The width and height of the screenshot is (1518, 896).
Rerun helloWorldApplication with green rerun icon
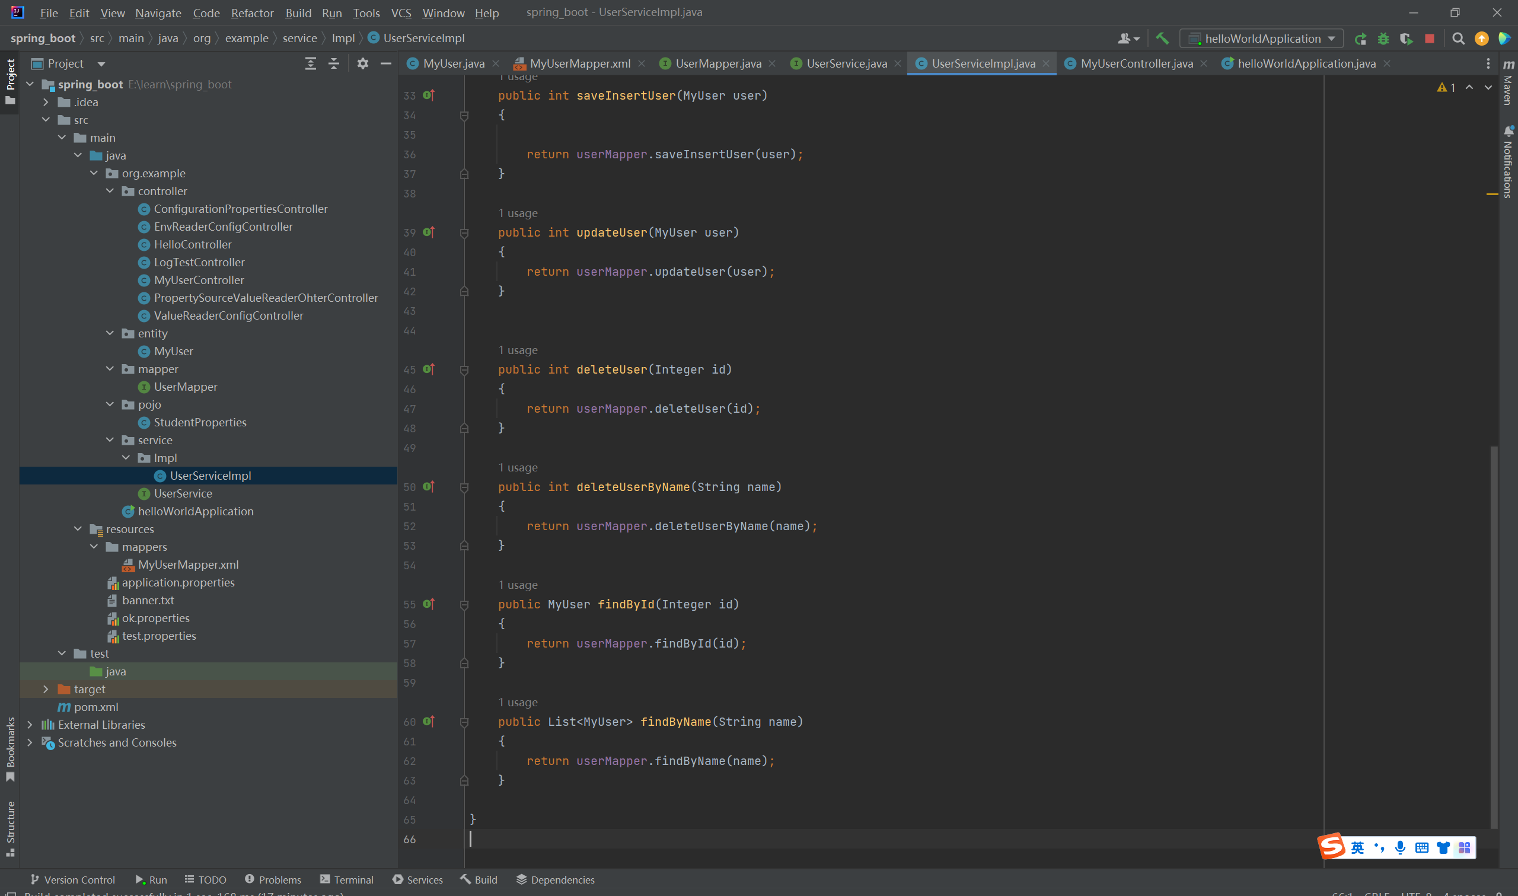click(x=1360, y=39)
